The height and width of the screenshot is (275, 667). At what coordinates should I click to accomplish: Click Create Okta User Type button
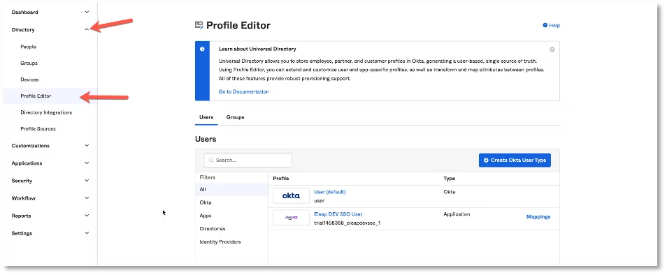click(x=515, y=161)
